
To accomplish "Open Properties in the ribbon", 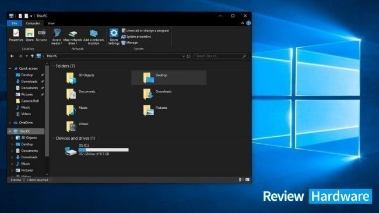I will [16, 35].
